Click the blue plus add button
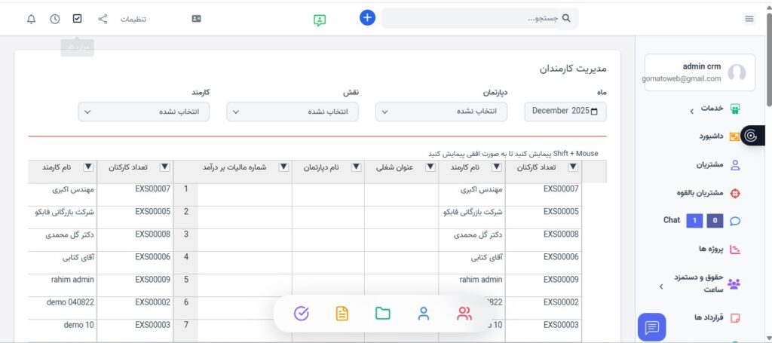772x343 pixels. tap(367, 18)
